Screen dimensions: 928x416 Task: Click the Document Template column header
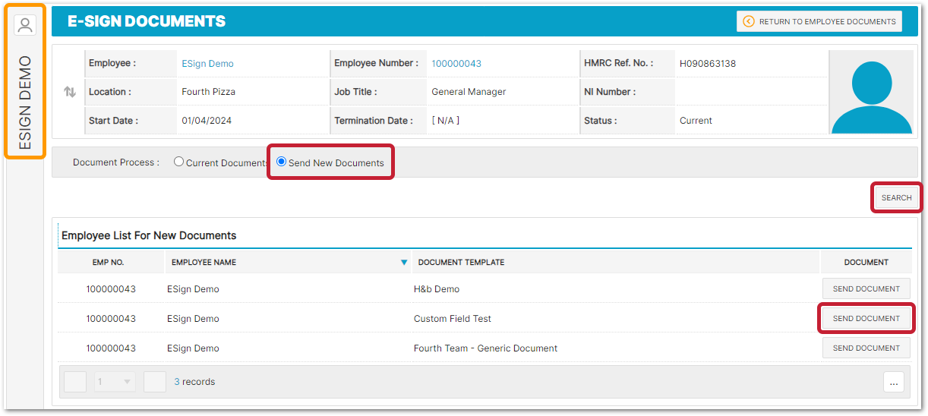click(x=461, y=263)
